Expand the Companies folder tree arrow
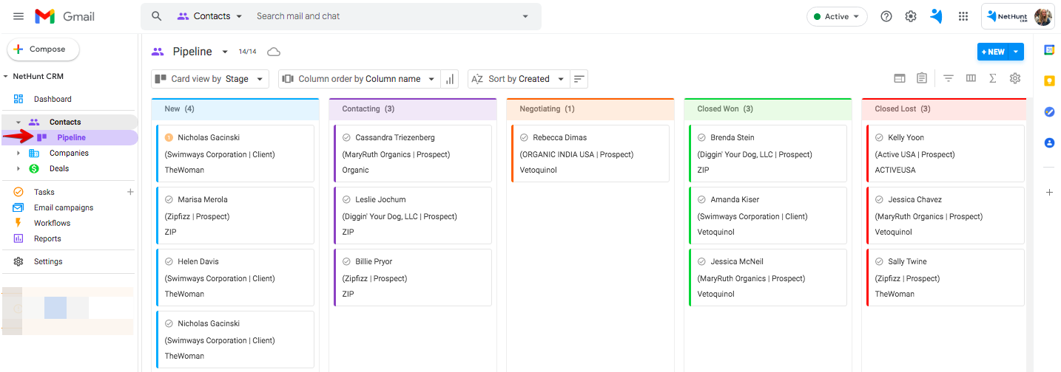Image resolution: width=1061 pixels, height=372 pixels. click(x=18, y=154)
